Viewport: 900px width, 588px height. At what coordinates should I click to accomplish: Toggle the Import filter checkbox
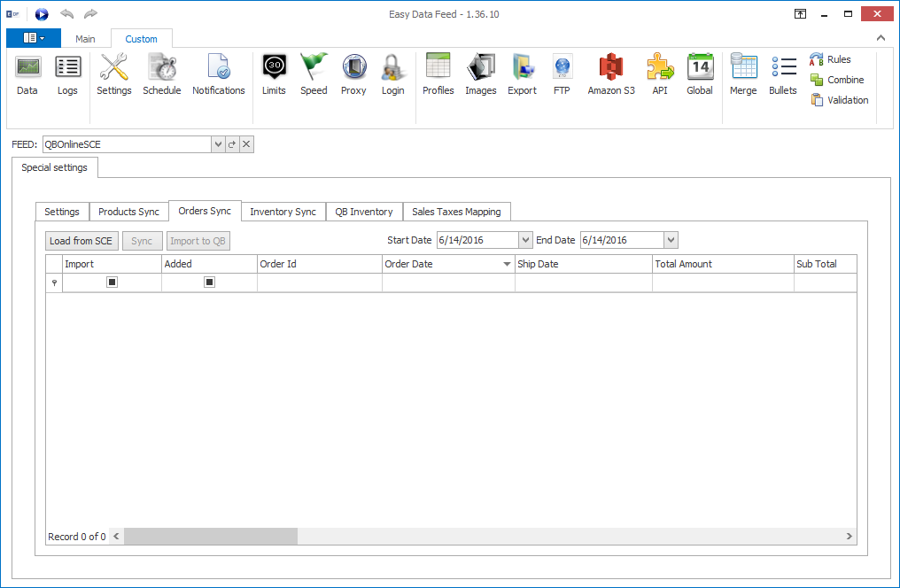(x=112, y=282)
